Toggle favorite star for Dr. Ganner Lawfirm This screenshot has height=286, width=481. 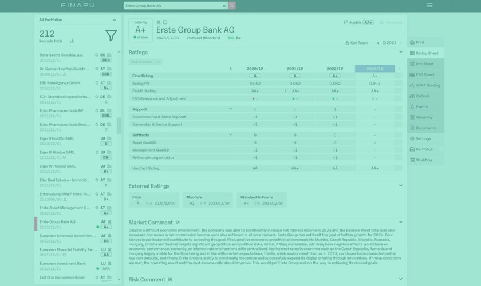pyautogui.click(x=97, y=69)
